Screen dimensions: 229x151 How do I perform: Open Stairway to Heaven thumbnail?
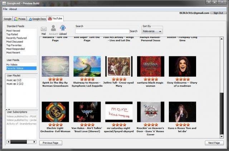[x=87, y=66]
